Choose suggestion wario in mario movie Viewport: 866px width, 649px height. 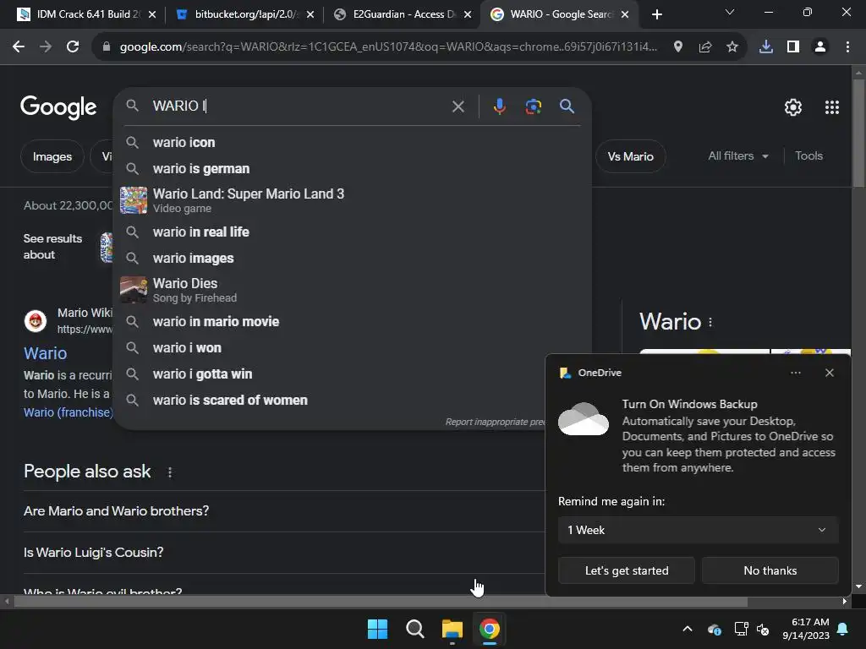click(352, 322)
